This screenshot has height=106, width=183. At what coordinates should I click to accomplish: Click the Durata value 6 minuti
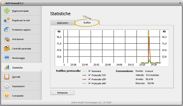(149, 71)
